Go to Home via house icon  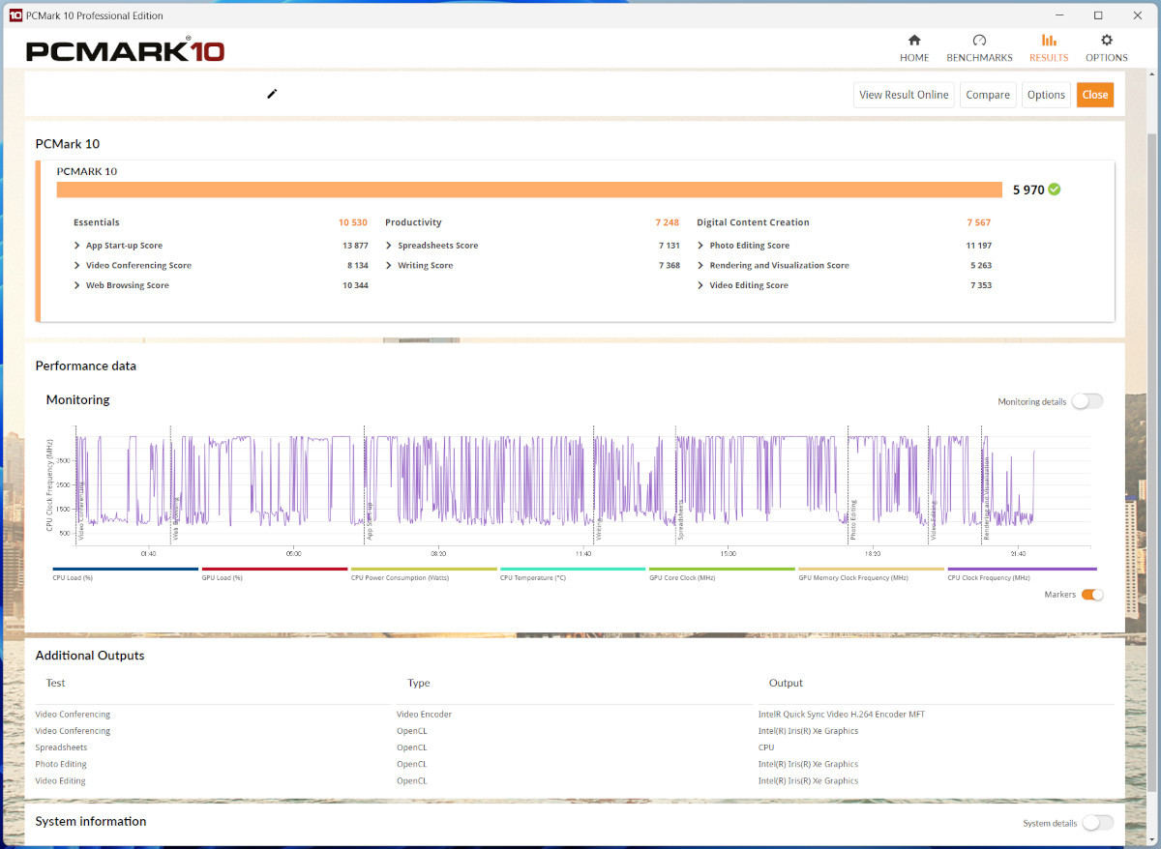click(x=914, y=41)
